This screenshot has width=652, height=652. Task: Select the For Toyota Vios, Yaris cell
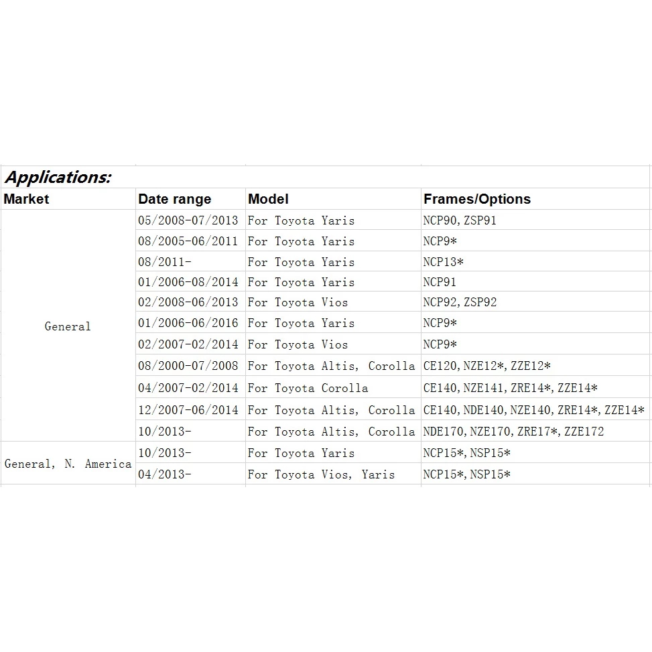(333, 474)
